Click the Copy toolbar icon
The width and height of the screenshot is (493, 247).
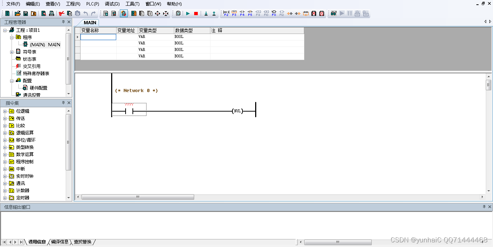pyautogui.click(x=69, y=13)
